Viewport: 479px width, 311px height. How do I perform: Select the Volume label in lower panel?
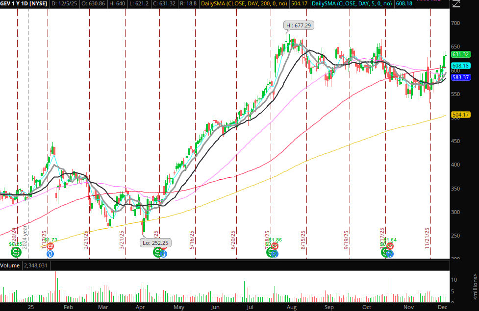coord(10,265)
